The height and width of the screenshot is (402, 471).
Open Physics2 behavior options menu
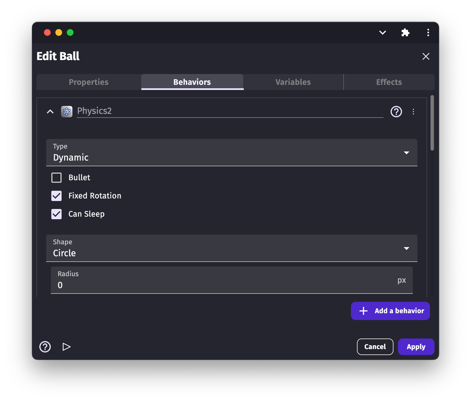[413, 112]
